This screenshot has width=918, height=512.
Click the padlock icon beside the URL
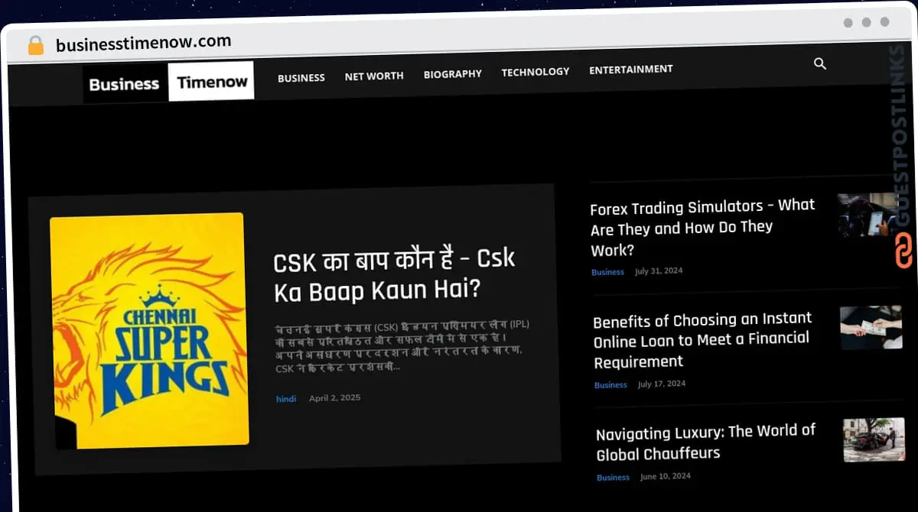click(35, 46)
